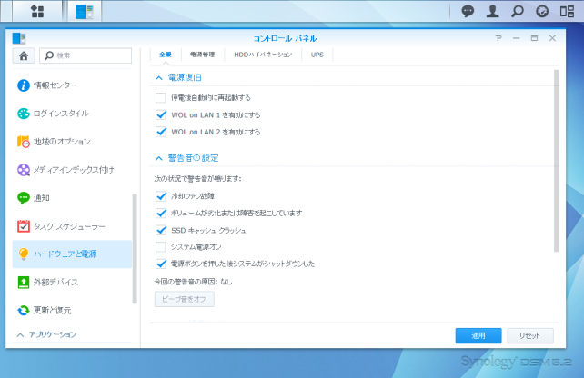Open メディアインデックス付け settings

[72, 170]
